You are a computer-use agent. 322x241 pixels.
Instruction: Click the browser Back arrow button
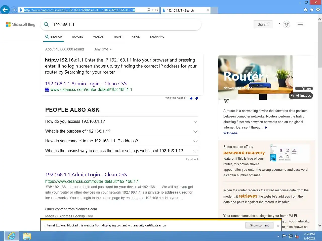click(x=5, y=10)
